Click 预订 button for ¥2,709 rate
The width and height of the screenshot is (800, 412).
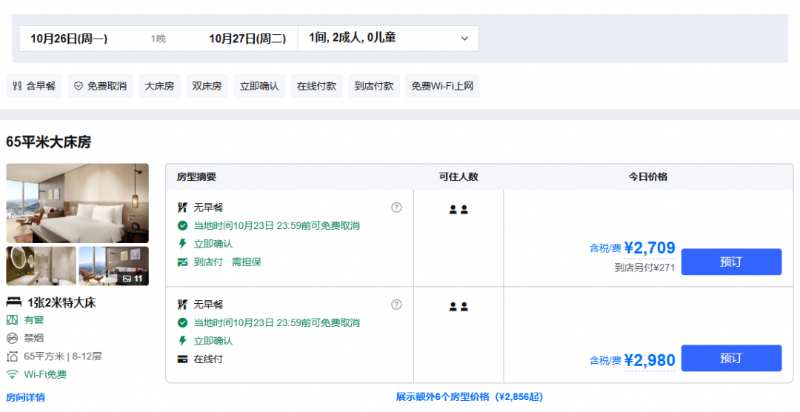tap(731, 262)
